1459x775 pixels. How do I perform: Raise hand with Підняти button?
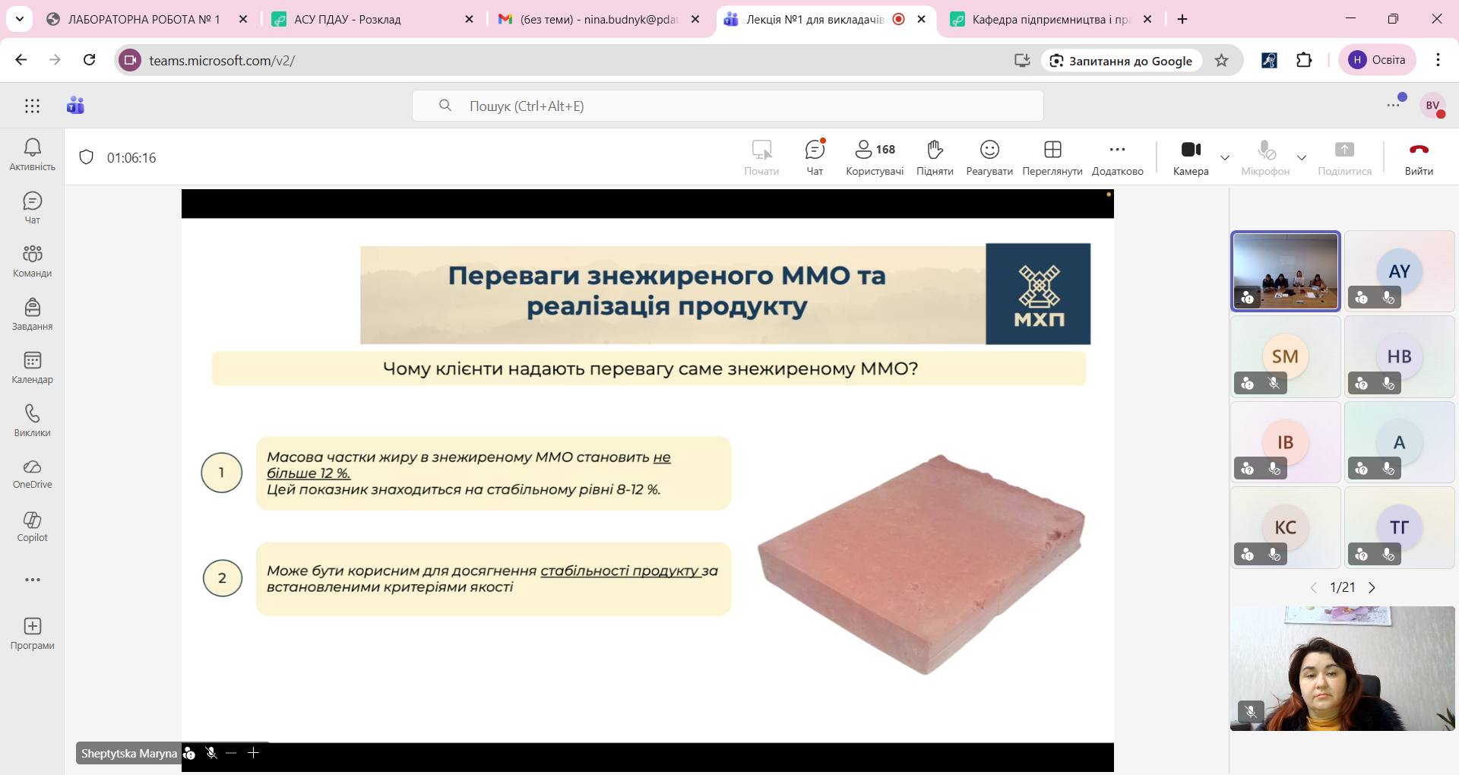point(935,157)
